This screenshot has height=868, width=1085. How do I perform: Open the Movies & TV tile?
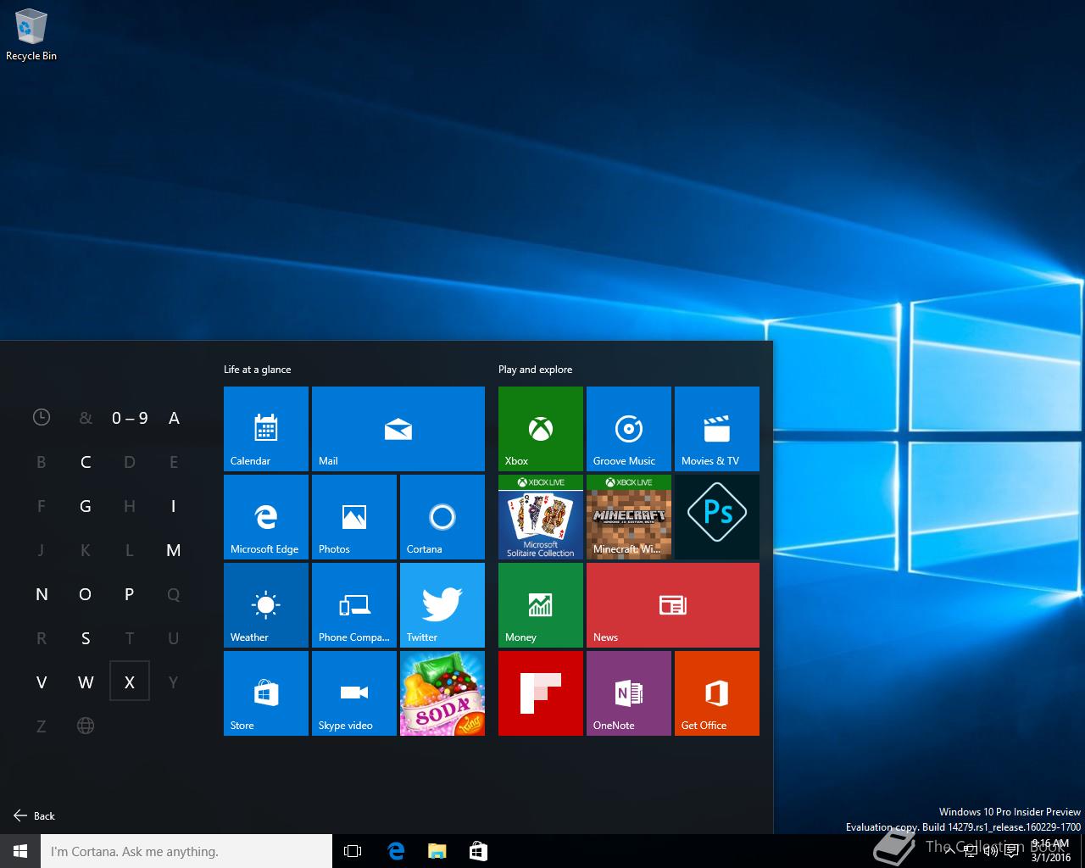point(717,429)
